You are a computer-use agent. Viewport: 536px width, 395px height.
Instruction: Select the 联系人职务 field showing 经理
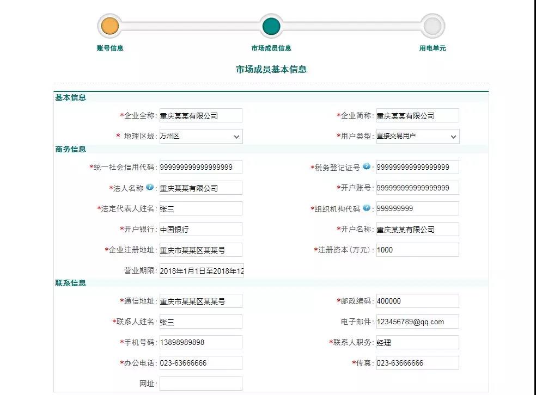tap(417, 342)
